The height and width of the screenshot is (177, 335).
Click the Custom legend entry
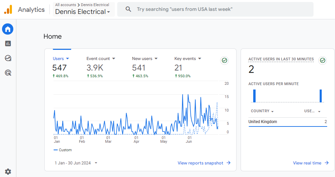click(63, 150)
